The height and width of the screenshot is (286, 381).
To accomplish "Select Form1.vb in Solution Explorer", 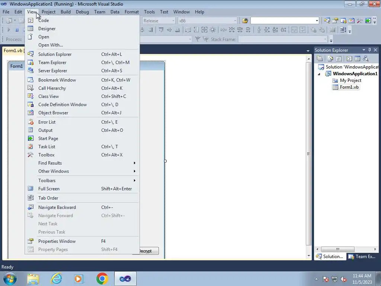I will tap(349, 87).
